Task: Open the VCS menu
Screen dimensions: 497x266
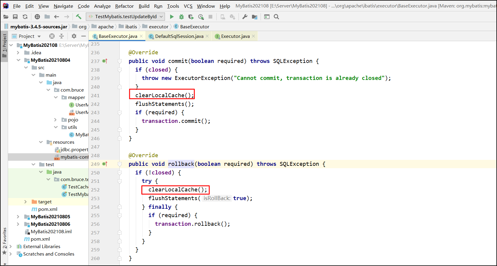Action: [x=188, y=6]
